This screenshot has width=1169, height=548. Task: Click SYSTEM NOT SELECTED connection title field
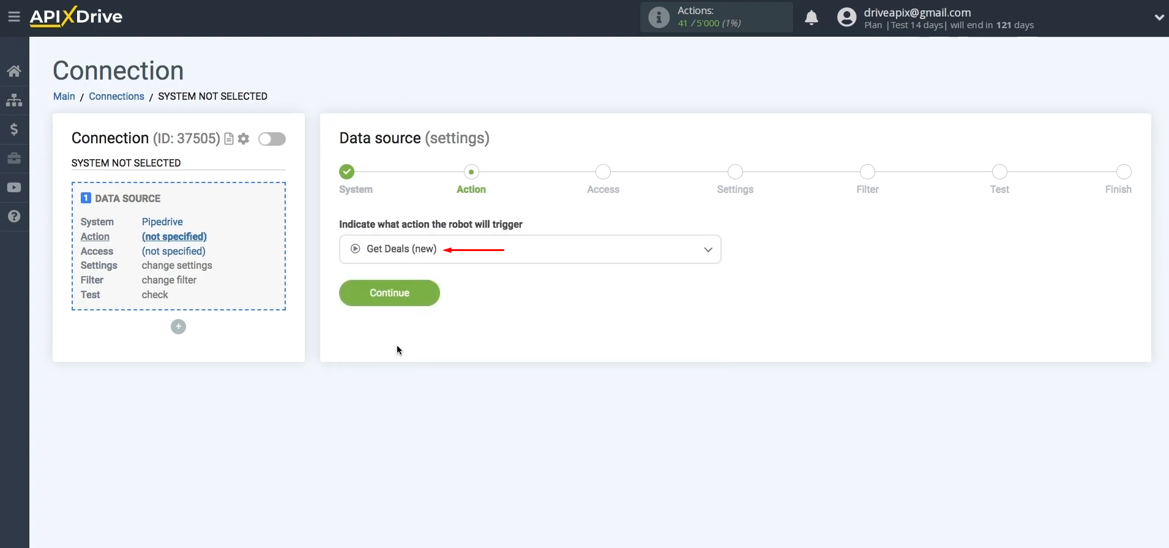(178, 163)
